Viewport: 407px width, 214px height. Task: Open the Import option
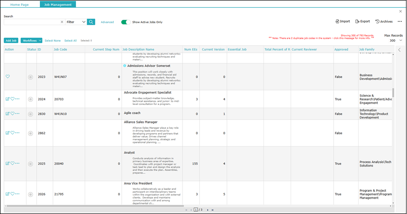click(x=343, y=22)
